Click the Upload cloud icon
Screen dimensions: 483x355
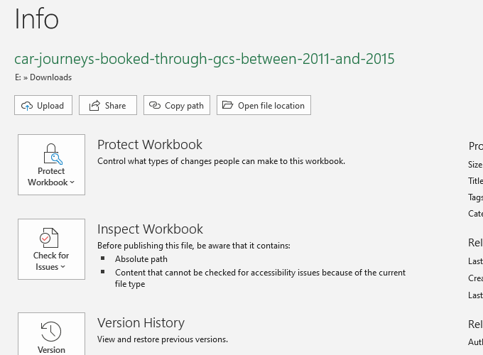pyautogui.click(x=27, y=106)
